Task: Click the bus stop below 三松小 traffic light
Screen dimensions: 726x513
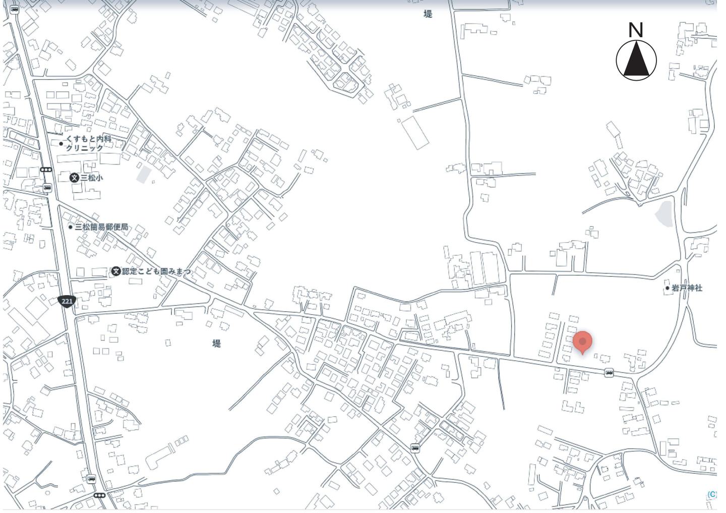Action: 47,188
